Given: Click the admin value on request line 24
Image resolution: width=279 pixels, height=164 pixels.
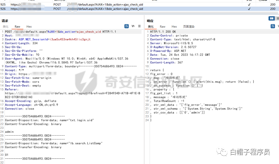Looking at the screenshot, I should pyautogui.click(x=9, y=132).
